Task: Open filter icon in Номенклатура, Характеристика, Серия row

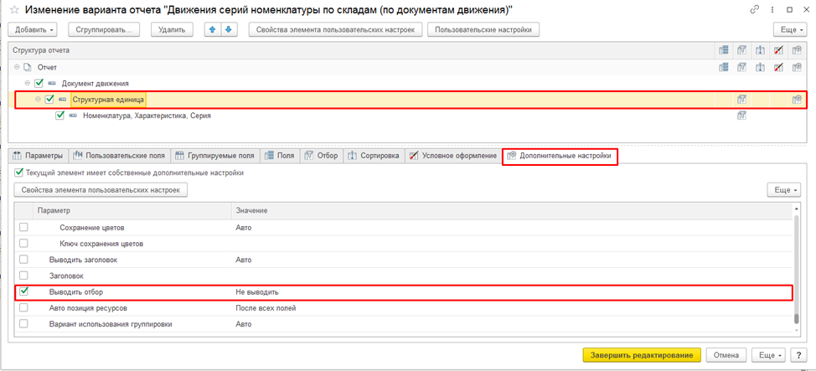Action: click(x=742, y=116)
